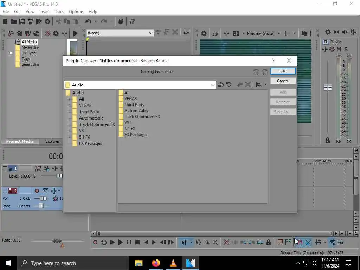Screen dimensions: 360x270
Task: Open the overlays dropdown arrow next to grid icon
Action: click(x=295, y=33)
